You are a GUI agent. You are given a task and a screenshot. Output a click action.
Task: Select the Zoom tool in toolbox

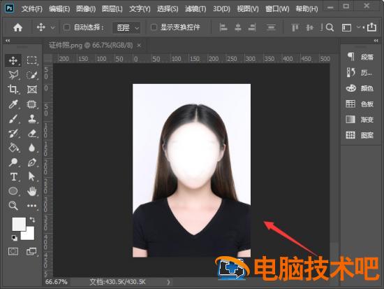[13, 206]
